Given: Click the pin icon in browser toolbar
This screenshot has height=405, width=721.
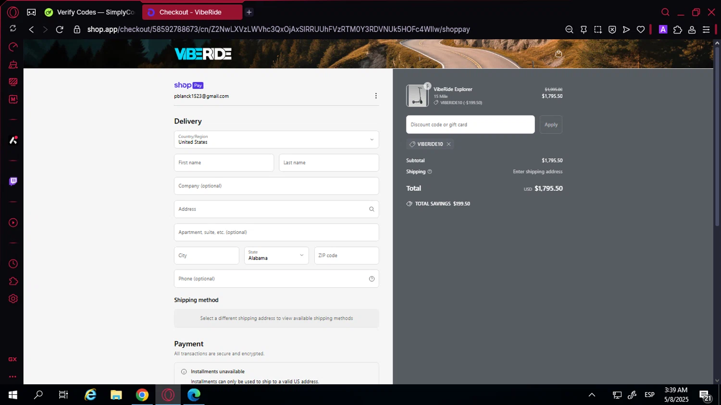Looking at the screenshot, I should 584,30.
